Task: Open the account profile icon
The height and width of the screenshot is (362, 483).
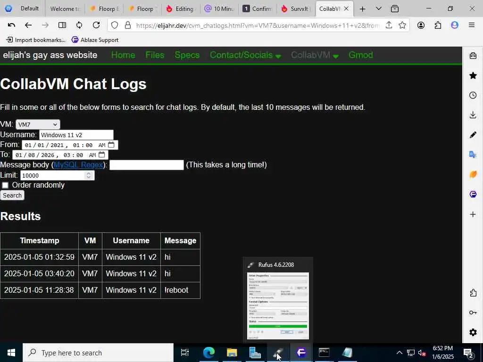Action: (421, 25)
